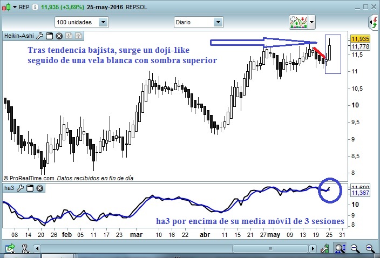Click the ProRealTime.com copyright text

pos(29,178)
